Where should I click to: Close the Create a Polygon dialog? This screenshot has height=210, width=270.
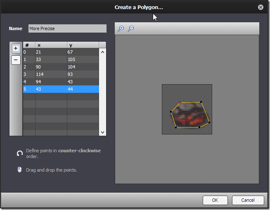261,7
